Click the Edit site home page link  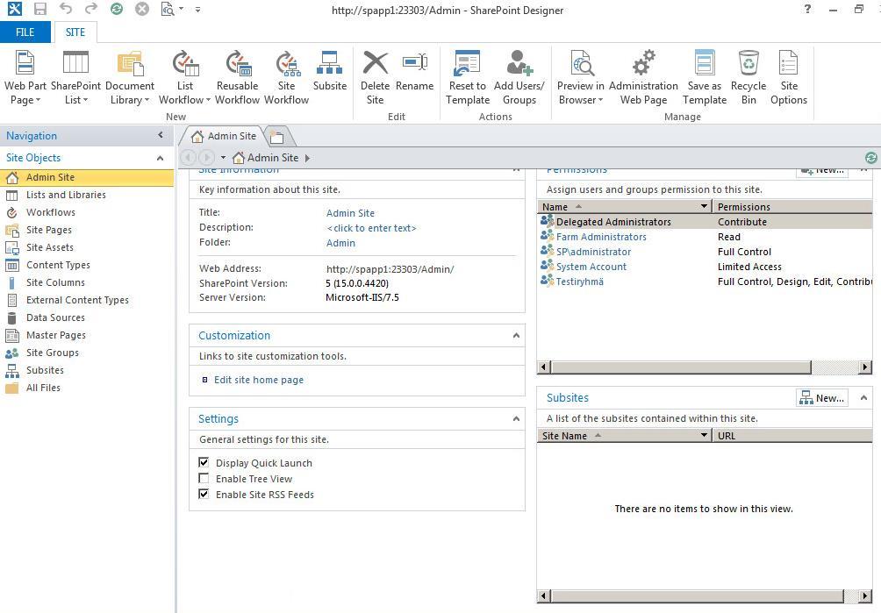point(259,380)
